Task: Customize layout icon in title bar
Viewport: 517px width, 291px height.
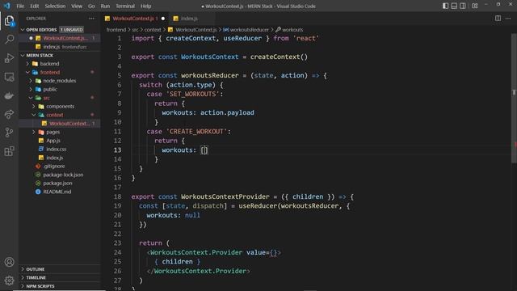Action: [475, 6]
